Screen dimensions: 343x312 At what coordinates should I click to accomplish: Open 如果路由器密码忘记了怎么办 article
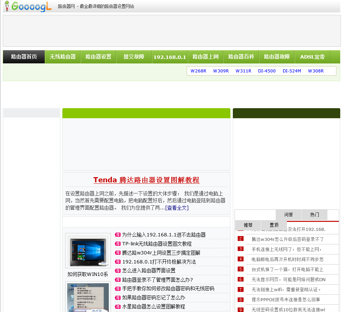(153, 297)
